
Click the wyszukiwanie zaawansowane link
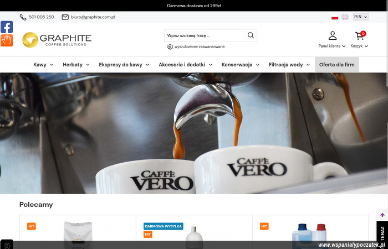200,46
